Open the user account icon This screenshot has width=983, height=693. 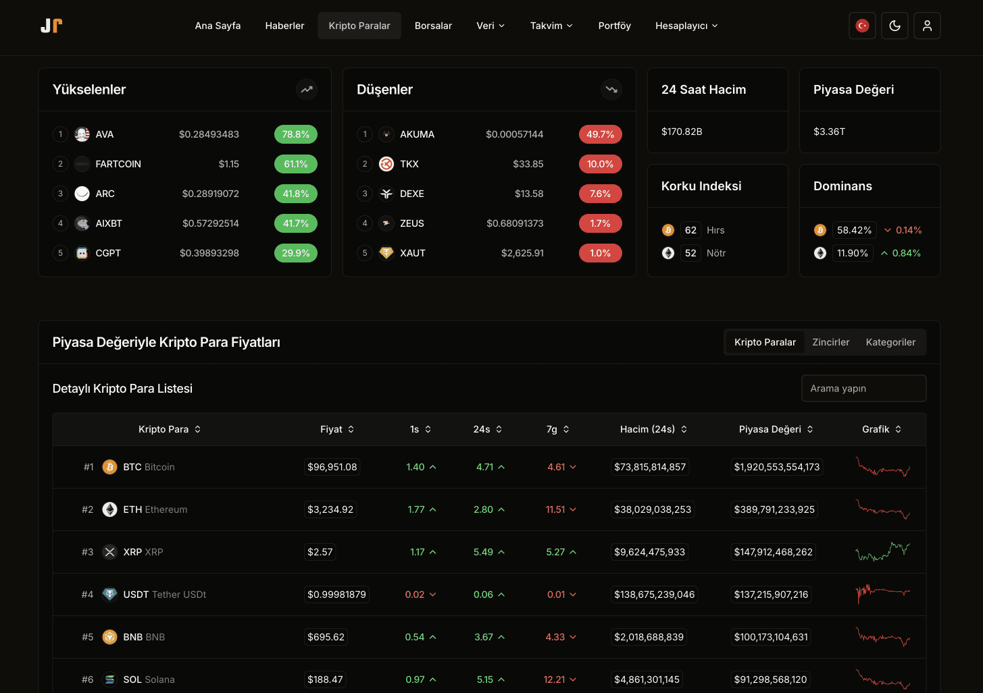(927, 26)
